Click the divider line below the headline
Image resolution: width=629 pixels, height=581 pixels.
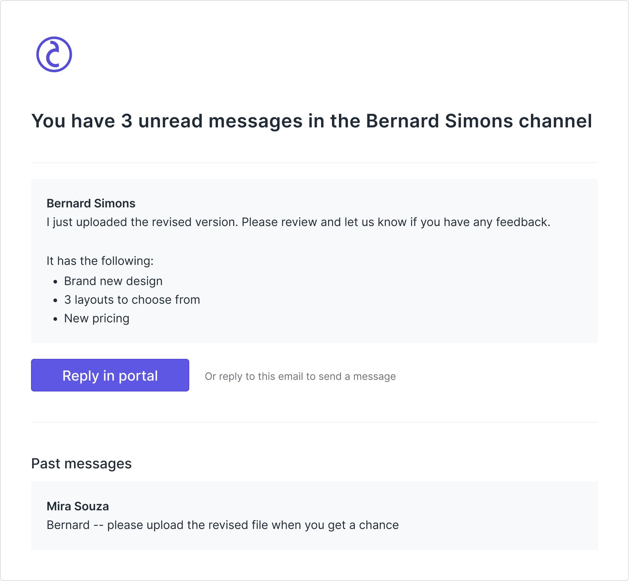(314, 163)
